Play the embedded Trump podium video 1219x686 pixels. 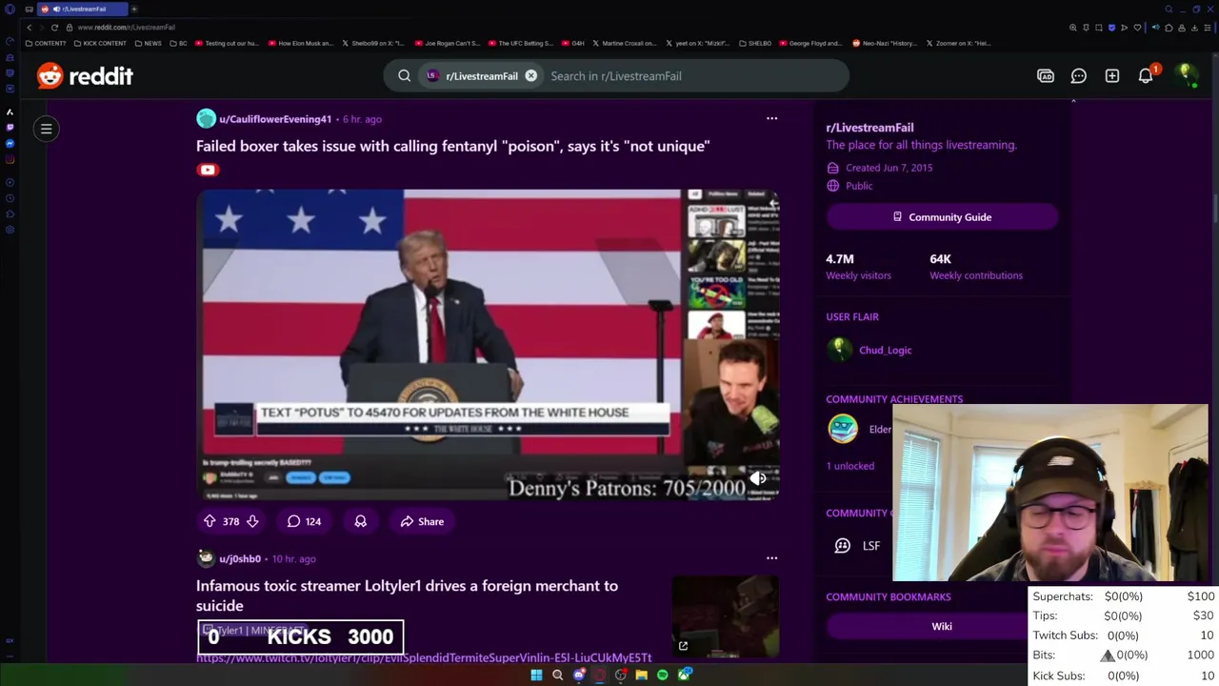point(488,344)
